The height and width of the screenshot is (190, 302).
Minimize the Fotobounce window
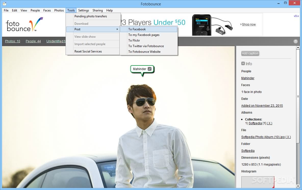(x=279, y=3)
